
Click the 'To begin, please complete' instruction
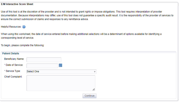(x=23, y=45)
